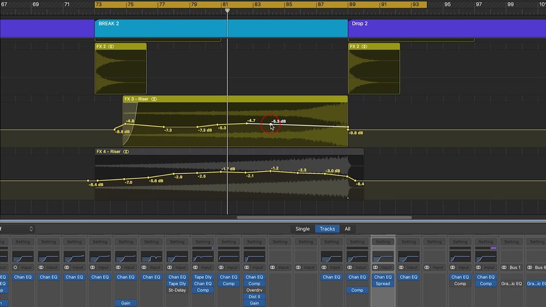Open the EQ thumbnail on the Overdrv strip
The width and height of the screenshot is (546, 307).
point(254,257)
